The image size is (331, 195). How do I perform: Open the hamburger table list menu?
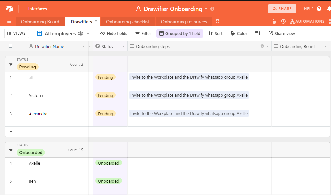[x=9, y=21]
